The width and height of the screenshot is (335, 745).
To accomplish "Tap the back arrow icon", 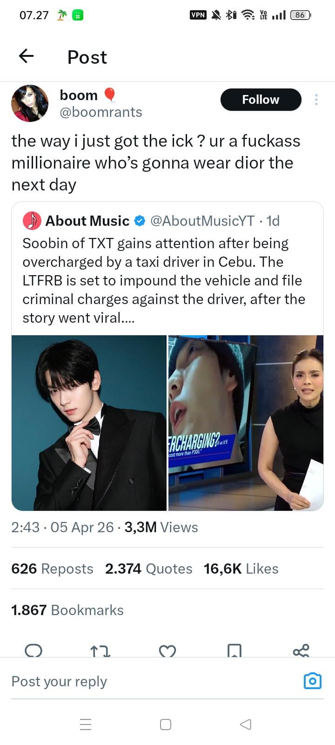I will (x=27, y=56).
